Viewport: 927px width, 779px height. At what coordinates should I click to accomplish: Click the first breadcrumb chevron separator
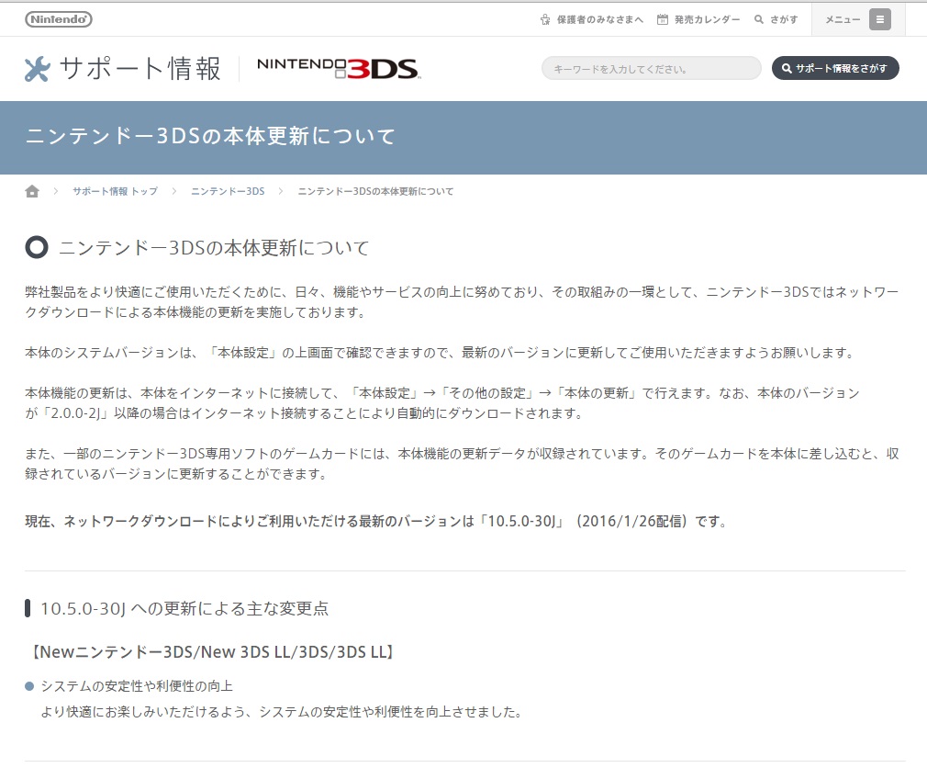tap(56, 191)
